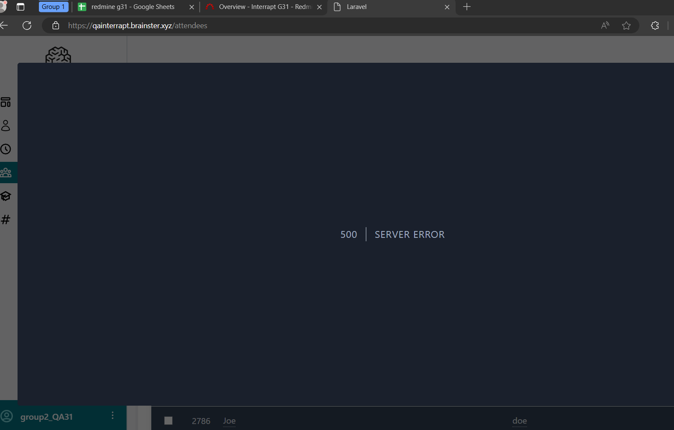The image size is (674, 430).
Task: Click the read aloud icon in address bar
Action: (605, 26)
